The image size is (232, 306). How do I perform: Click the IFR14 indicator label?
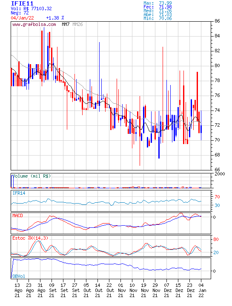(19, 193)
